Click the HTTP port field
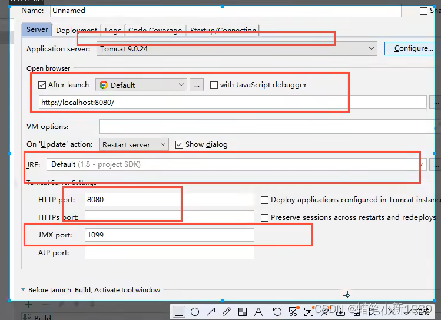The height and width of the screenshot is (320, 441). 170,200
